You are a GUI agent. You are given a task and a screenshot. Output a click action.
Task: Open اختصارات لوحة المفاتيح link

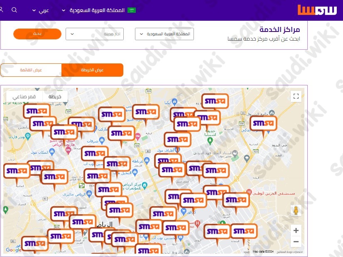tap(289, 252)
